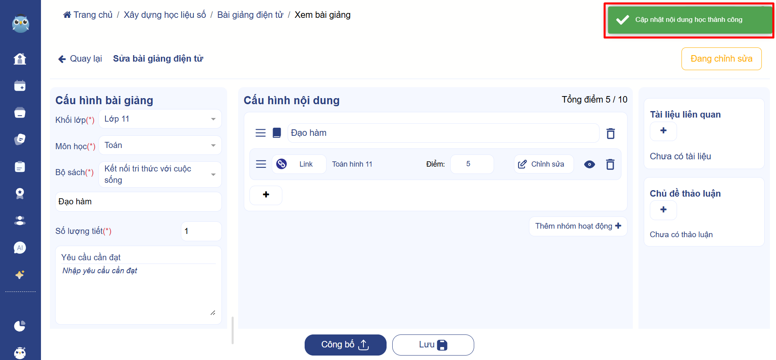The width and height of the screenshot is (776, 360).
Task: Click Thêm nhóm hoạt động button
Action: (x=578, y=226)
